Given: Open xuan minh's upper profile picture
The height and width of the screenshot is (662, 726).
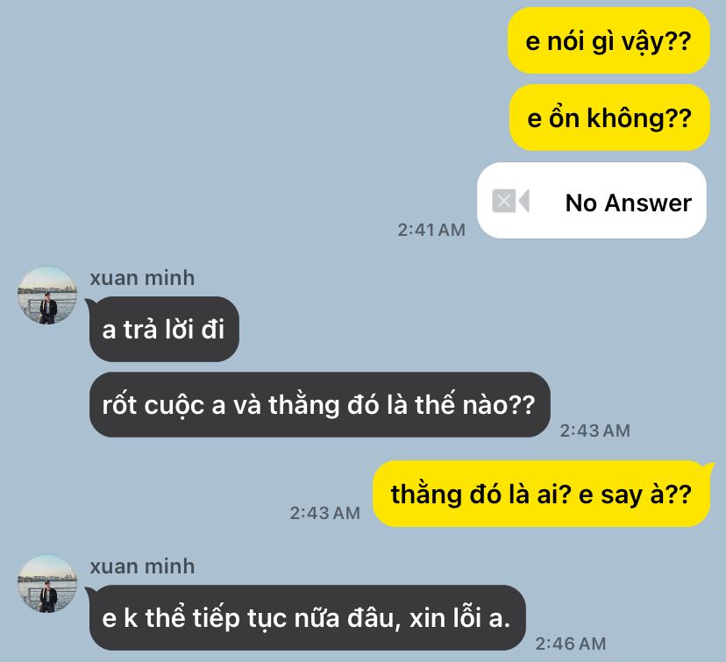Looking at the screenshot, I should [47, 295].
